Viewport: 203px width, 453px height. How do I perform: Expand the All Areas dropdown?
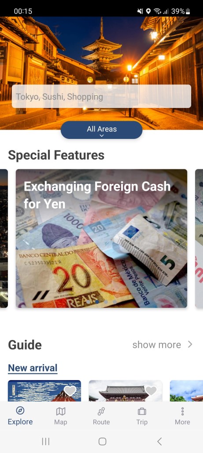tap(101, 130)
